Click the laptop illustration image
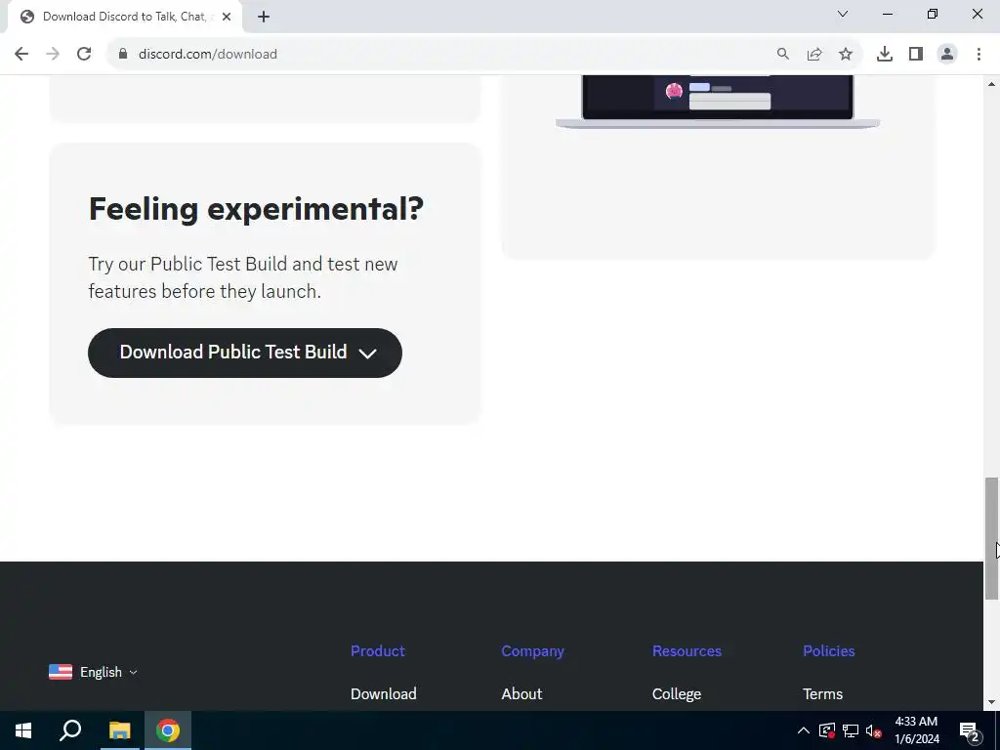This screenshot has width=1000, height=750. click(718, 102)
